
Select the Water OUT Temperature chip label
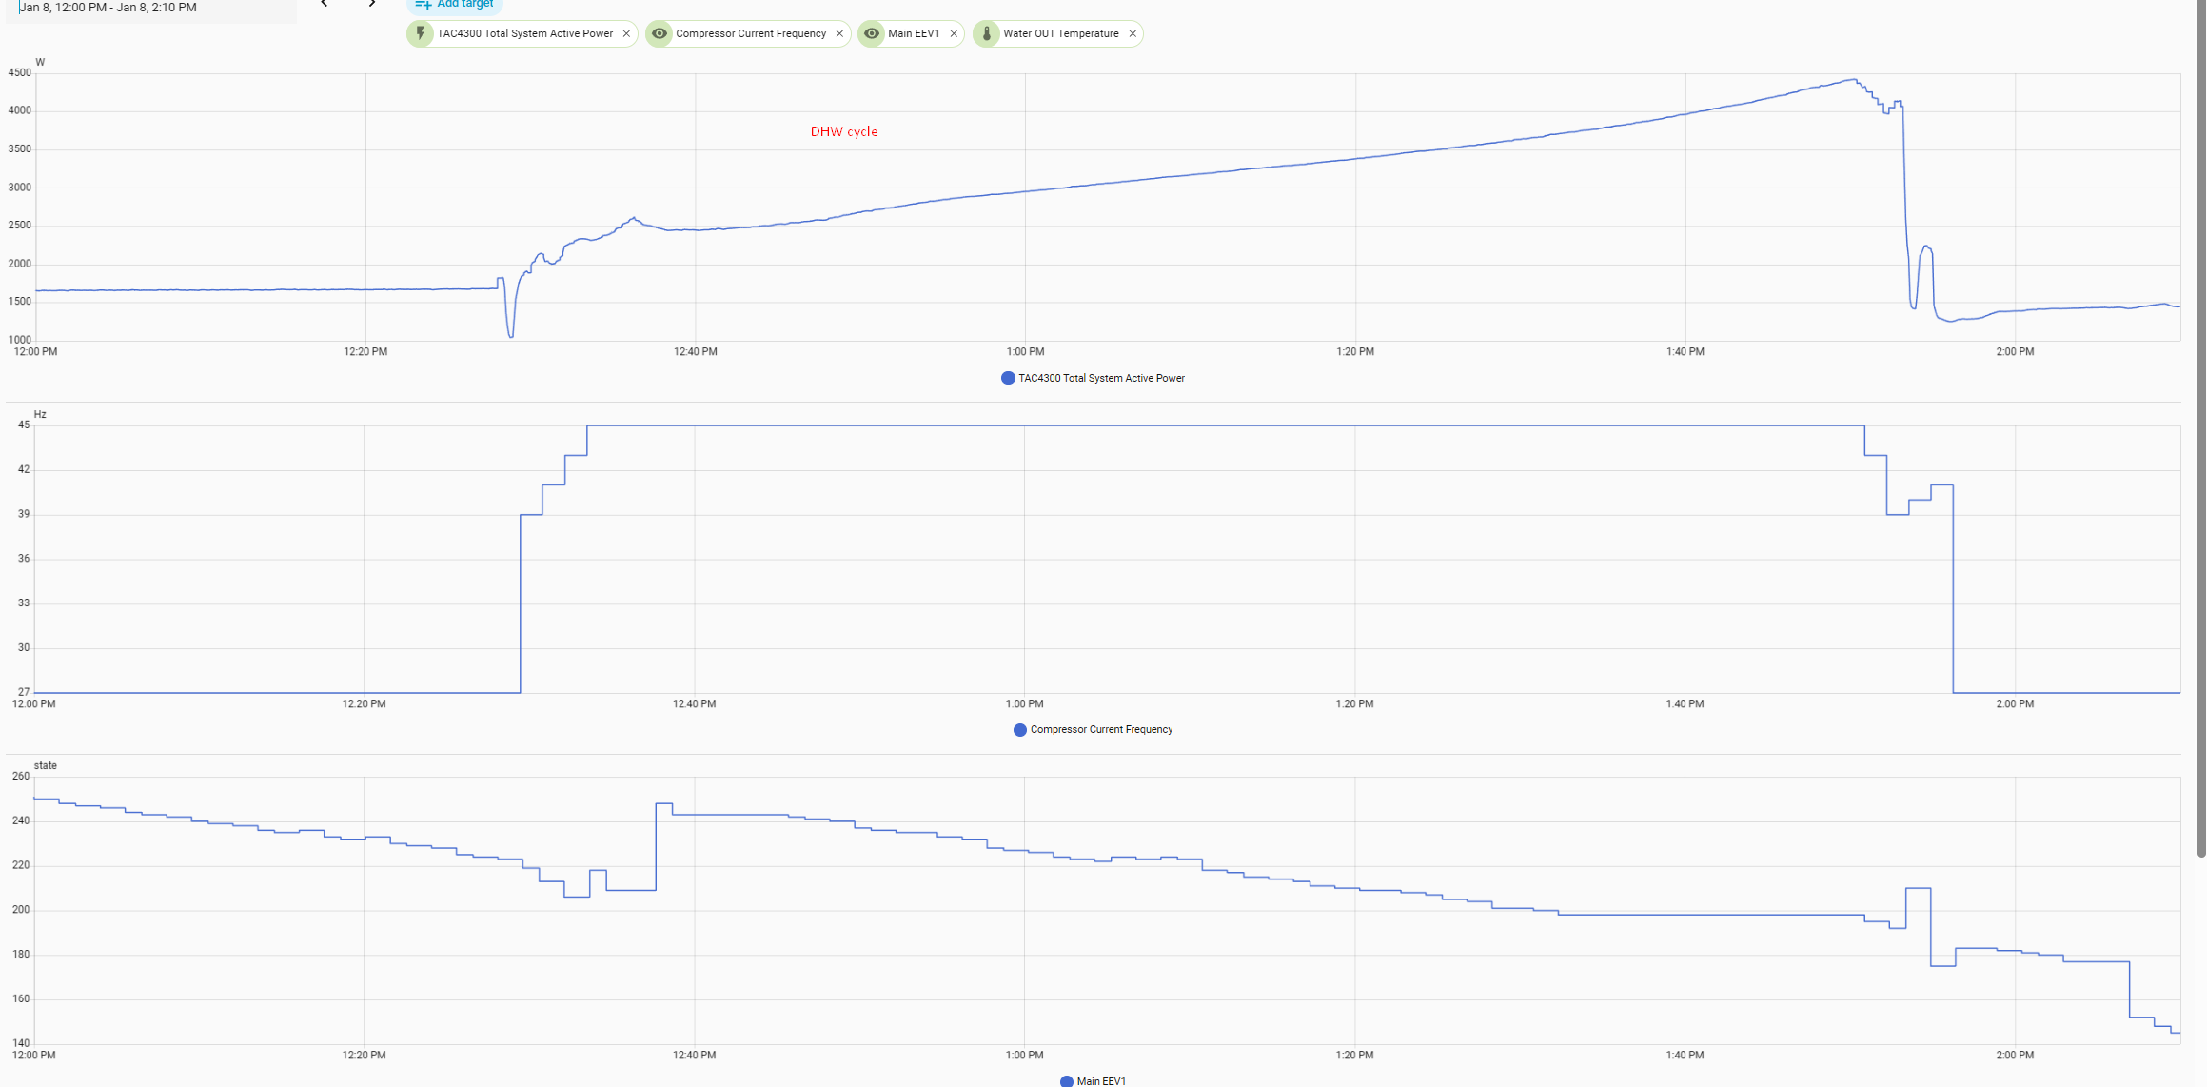click(1060, 33)
